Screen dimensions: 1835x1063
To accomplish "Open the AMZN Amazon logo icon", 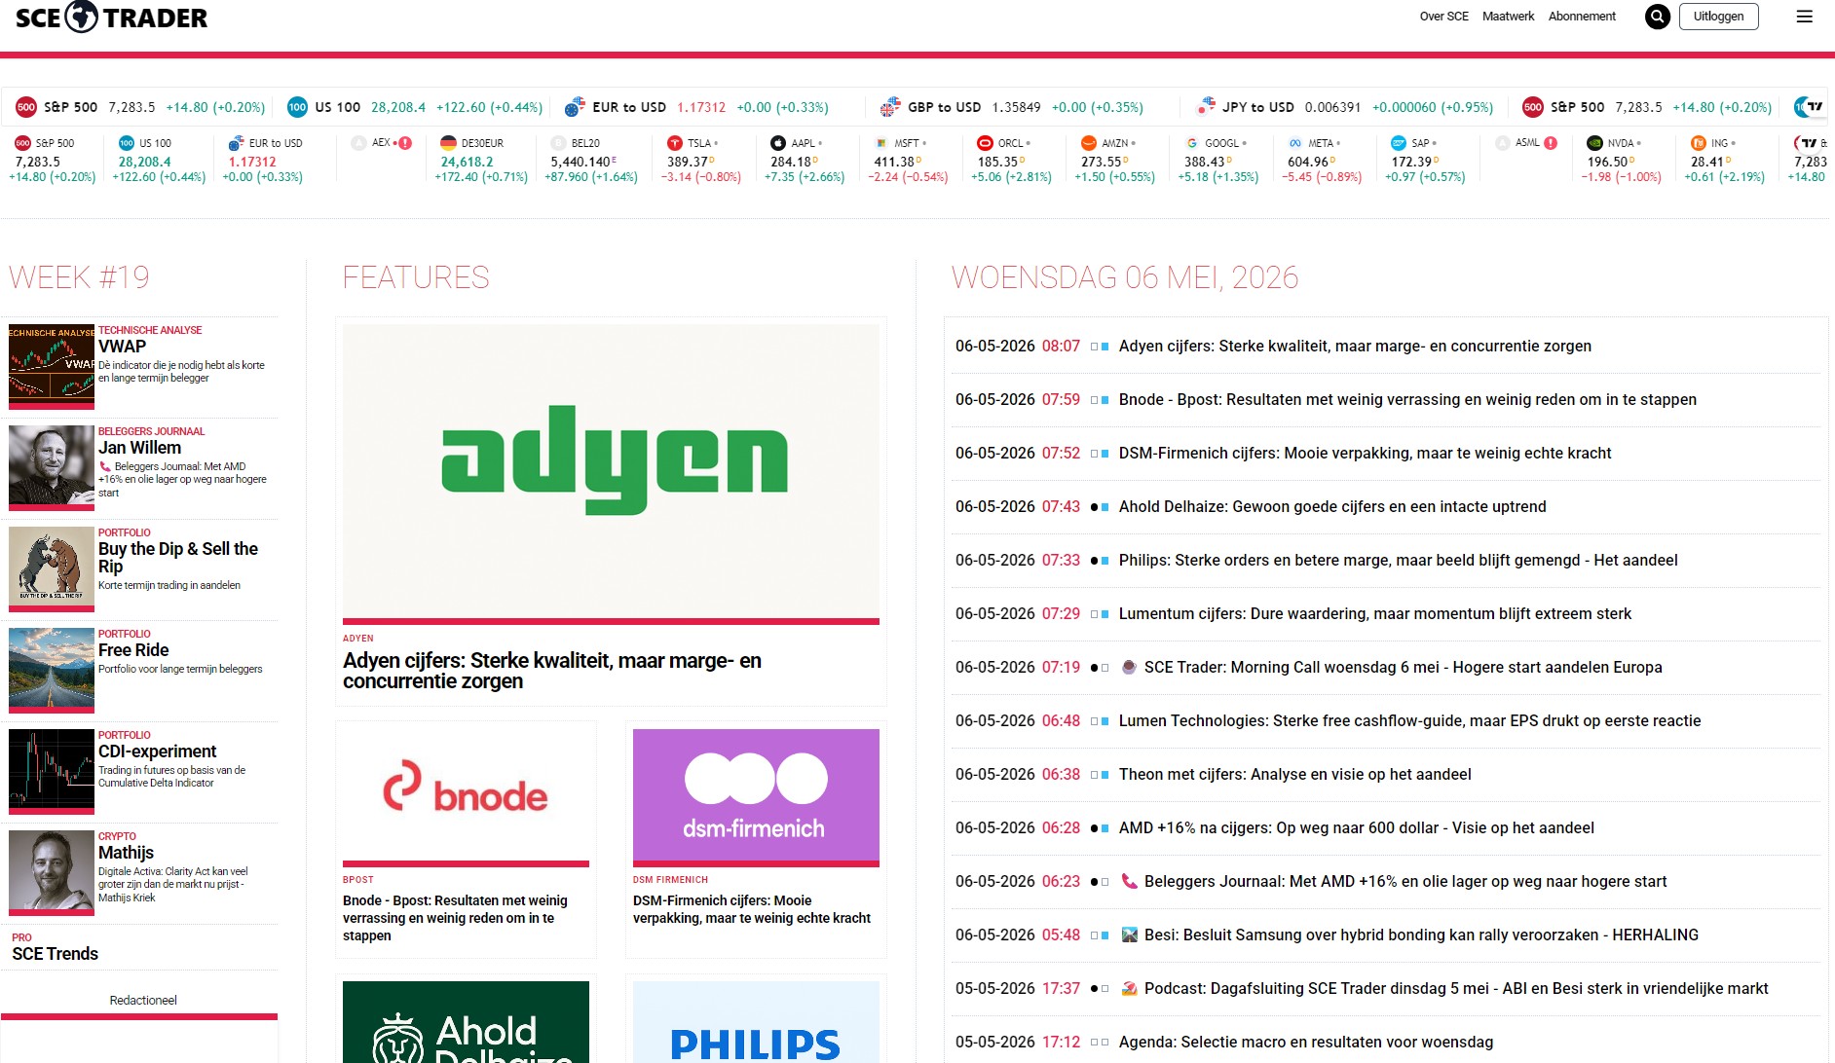I will (x=1088, y=143).
